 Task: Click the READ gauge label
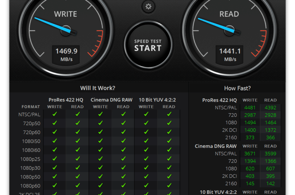coord(229,14)
